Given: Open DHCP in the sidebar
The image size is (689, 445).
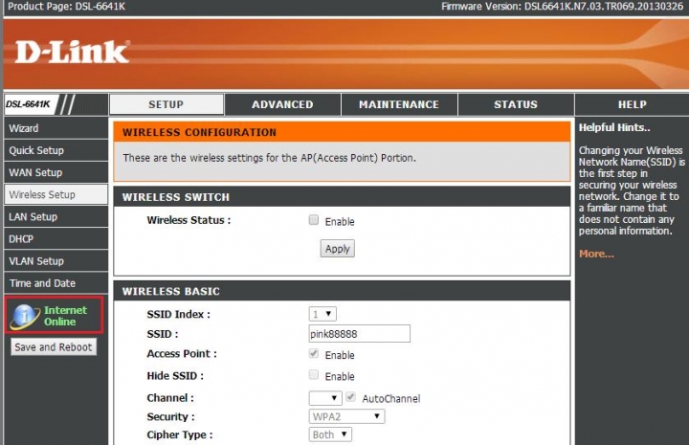Looking at the screenshot, I should [56, 239].
